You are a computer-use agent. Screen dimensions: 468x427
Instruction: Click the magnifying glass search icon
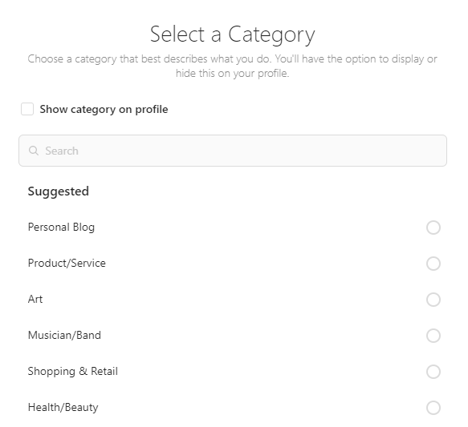pyautogui.click(x=34, y=151)
